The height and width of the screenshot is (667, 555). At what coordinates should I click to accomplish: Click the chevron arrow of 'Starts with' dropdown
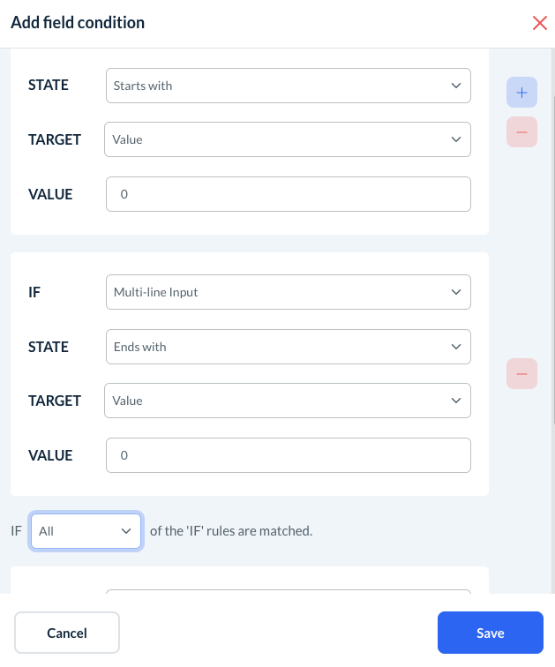point(455,86)
